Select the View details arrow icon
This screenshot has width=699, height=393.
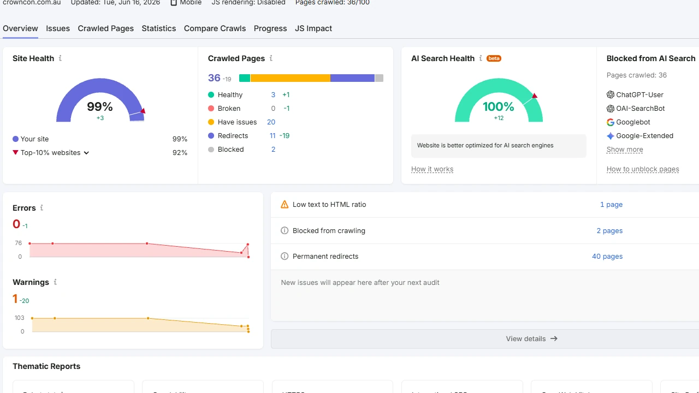(554, 338)
